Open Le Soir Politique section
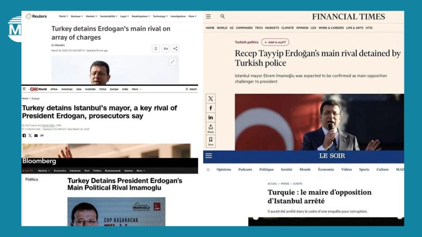The image size is (422, 237). 267,170
